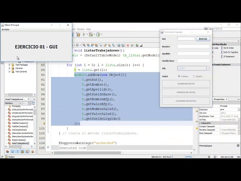Click Toggle Rectangular Selection editor icon
The image size is (241, 181).
pyautogui.click(x=101, y=45)
